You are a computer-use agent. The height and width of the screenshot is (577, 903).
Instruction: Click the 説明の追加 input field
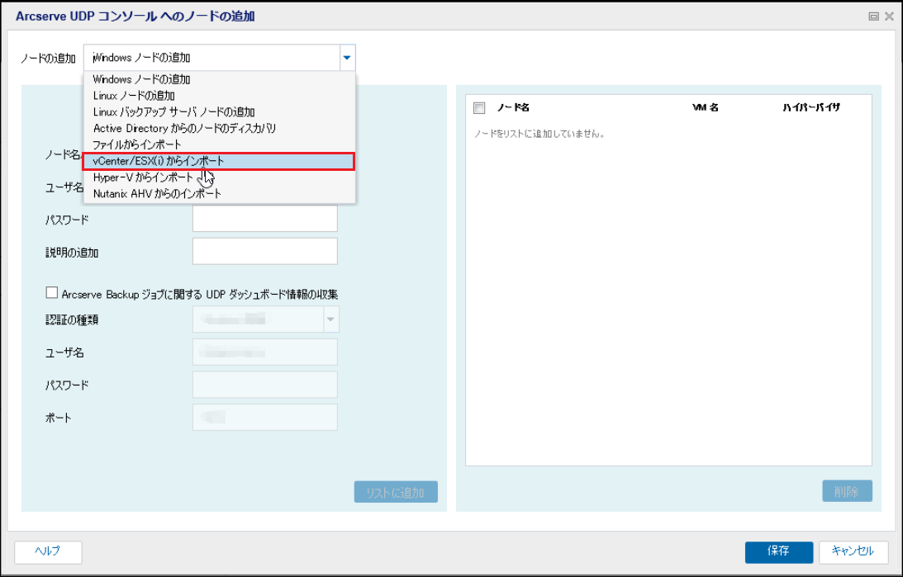265,252
